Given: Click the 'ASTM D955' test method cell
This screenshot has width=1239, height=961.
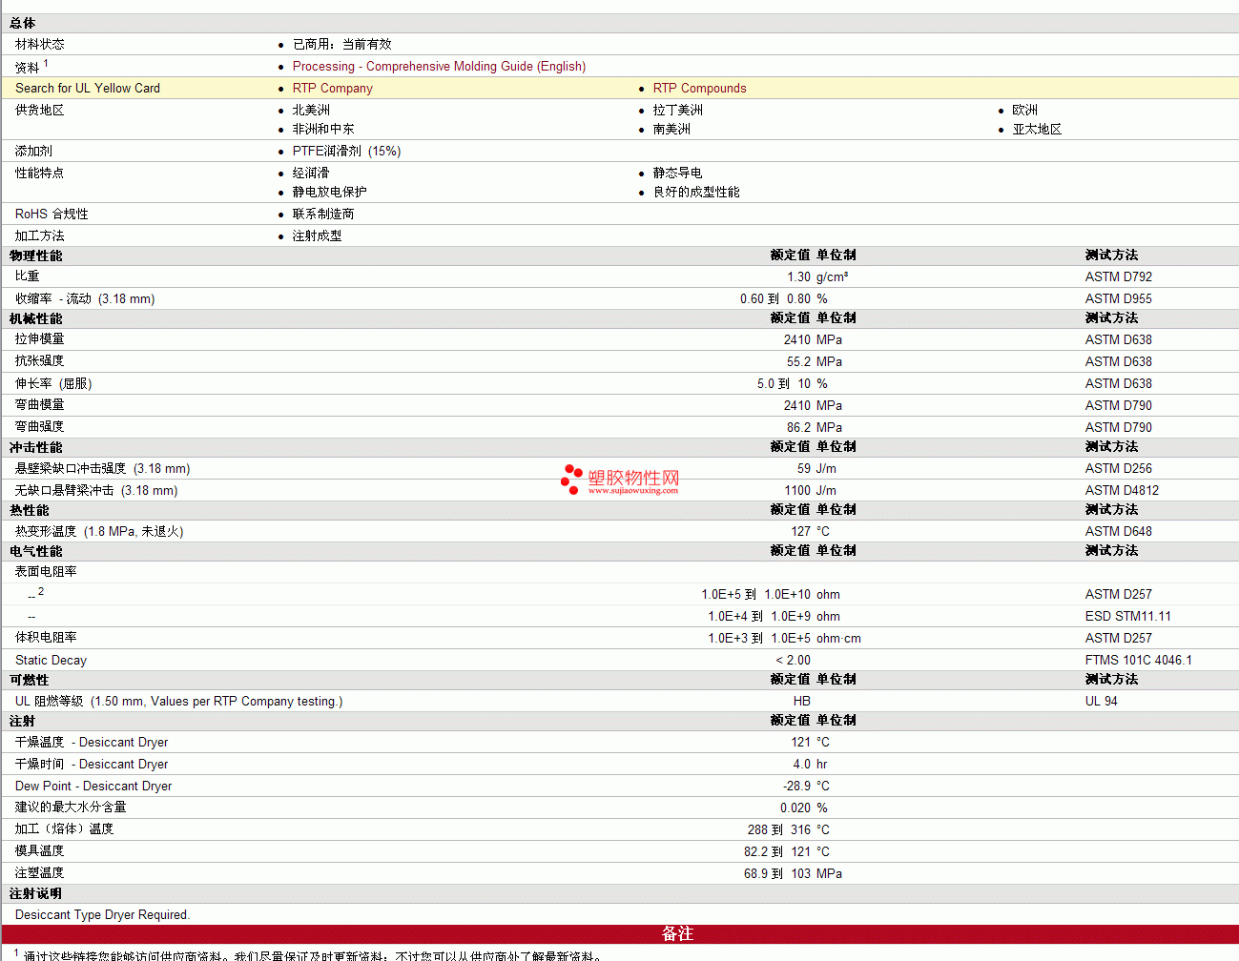Looking at the screenshot, I should pyautogui.click(x=1118, y=298).
